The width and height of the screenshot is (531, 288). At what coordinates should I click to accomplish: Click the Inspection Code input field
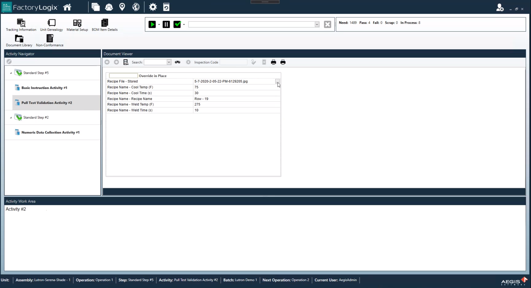(x=233, y=62)
